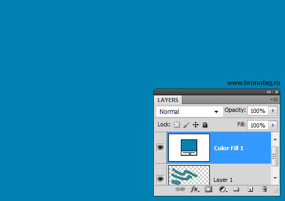This screenshot has width=285, height=201.
Task: Click the link layers icon
Action: point(180,189)
